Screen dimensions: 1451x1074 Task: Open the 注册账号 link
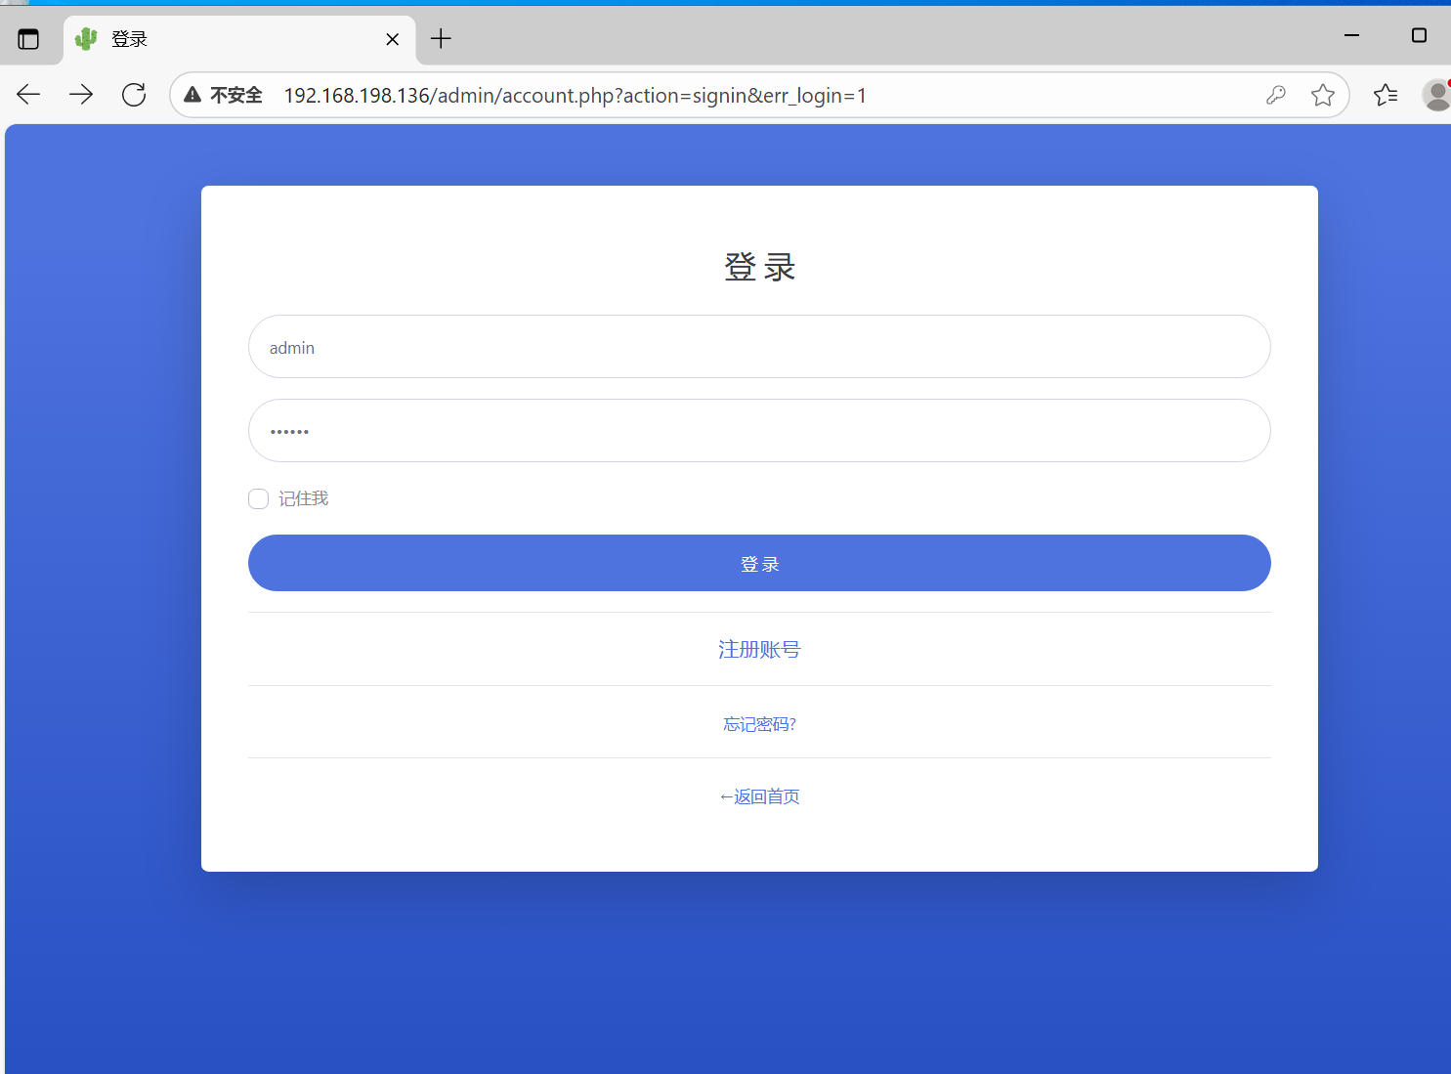(759, 650)
